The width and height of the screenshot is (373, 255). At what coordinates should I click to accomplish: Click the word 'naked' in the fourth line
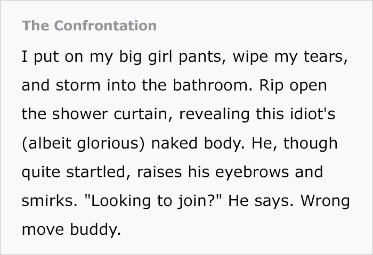(x=174, y=143)
